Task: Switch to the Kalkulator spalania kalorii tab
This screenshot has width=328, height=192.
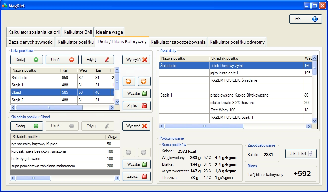Action: (34, 32)
